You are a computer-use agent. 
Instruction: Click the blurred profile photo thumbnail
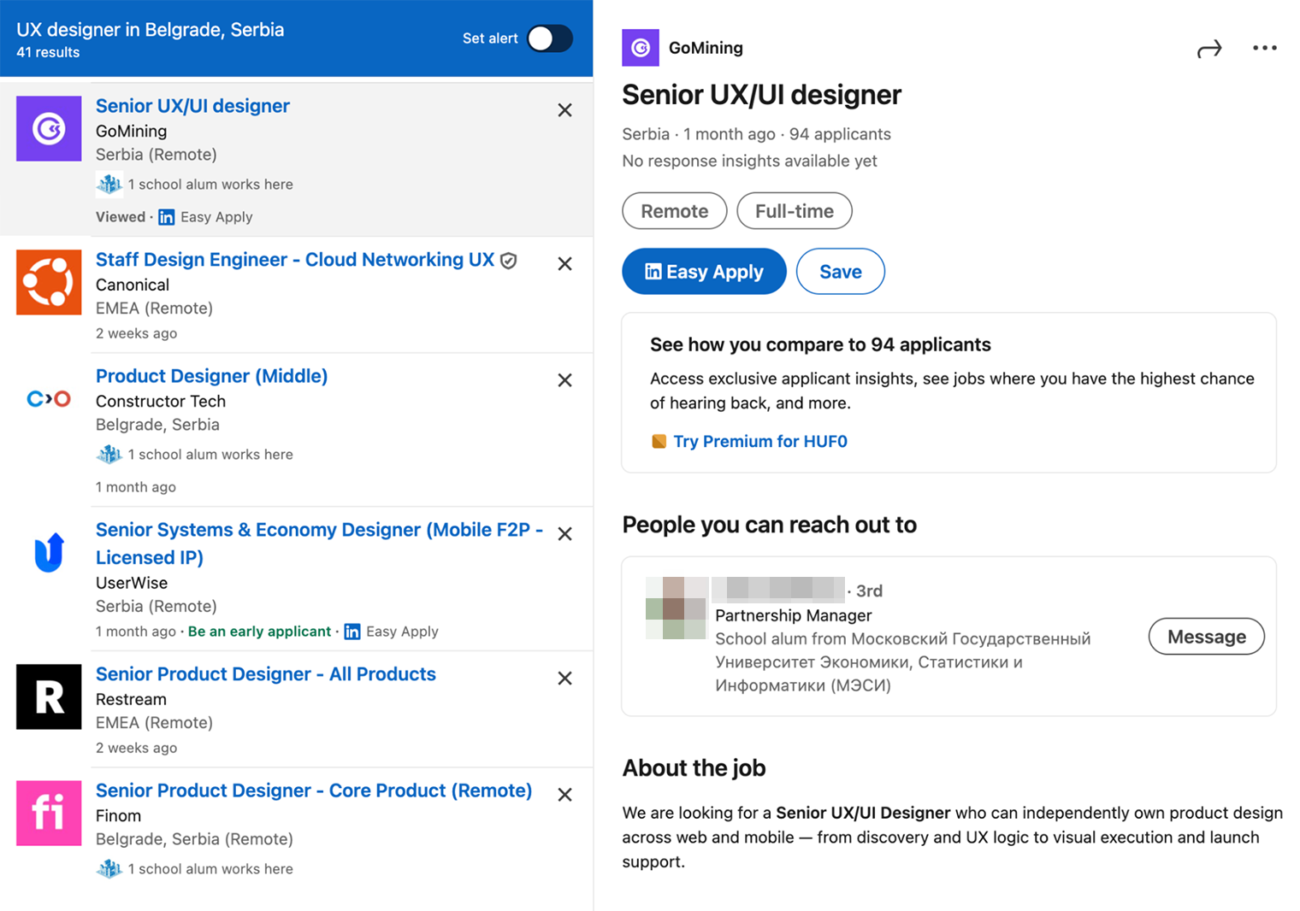pos(677,608)
